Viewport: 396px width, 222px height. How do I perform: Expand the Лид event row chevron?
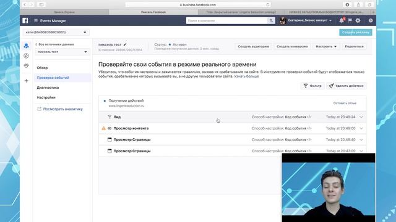pyautogui.click(x=361, y=117)
